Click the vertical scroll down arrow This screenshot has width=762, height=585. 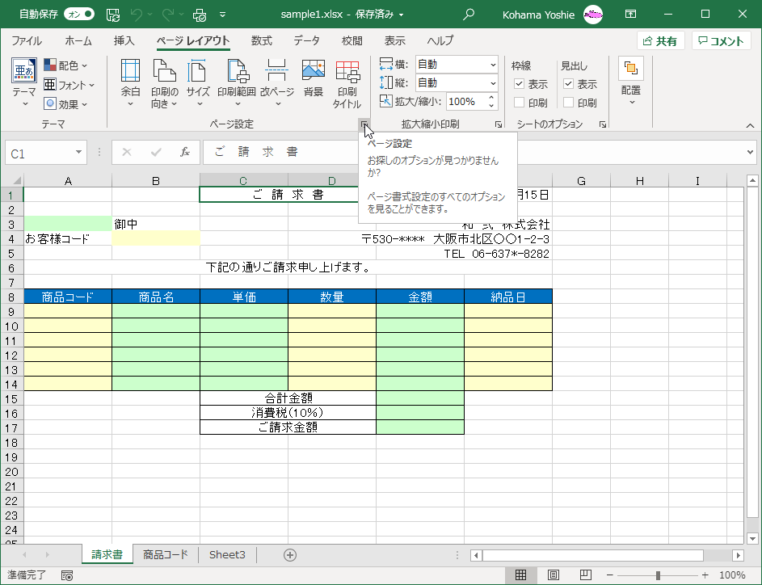[752, 538]
